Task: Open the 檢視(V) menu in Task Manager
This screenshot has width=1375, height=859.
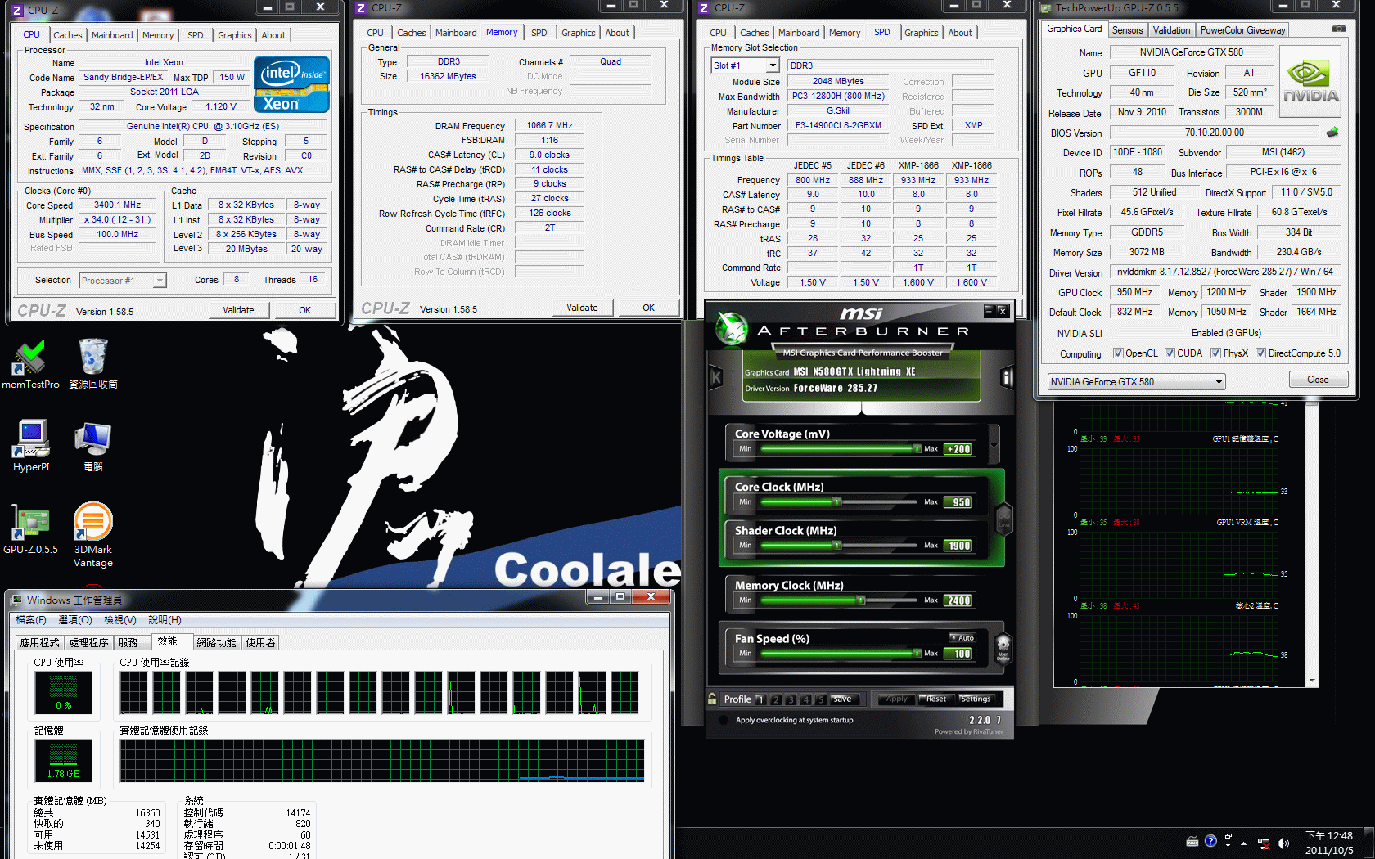Action: [119, 620]
